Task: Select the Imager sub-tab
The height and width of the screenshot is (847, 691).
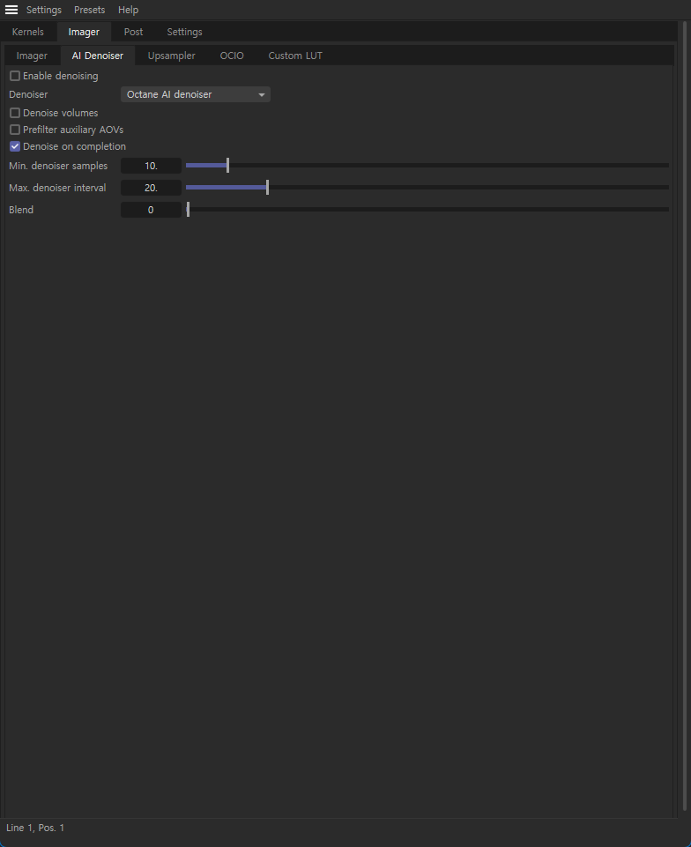Action: [x=32, y=56]
